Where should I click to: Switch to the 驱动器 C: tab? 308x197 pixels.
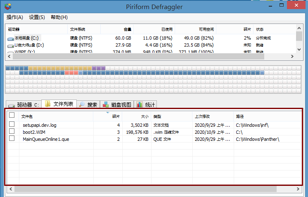coord(24,104)
